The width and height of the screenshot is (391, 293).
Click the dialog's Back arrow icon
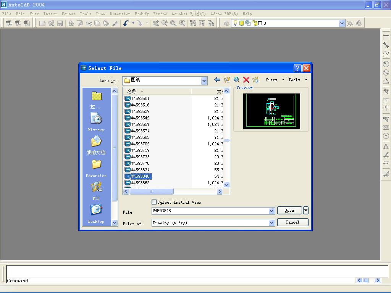pos(217,80)
